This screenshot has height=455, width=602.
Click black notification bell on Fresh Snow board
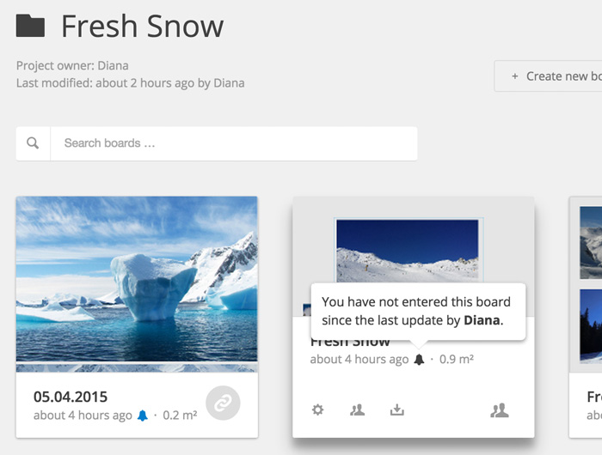coord(420,359)
